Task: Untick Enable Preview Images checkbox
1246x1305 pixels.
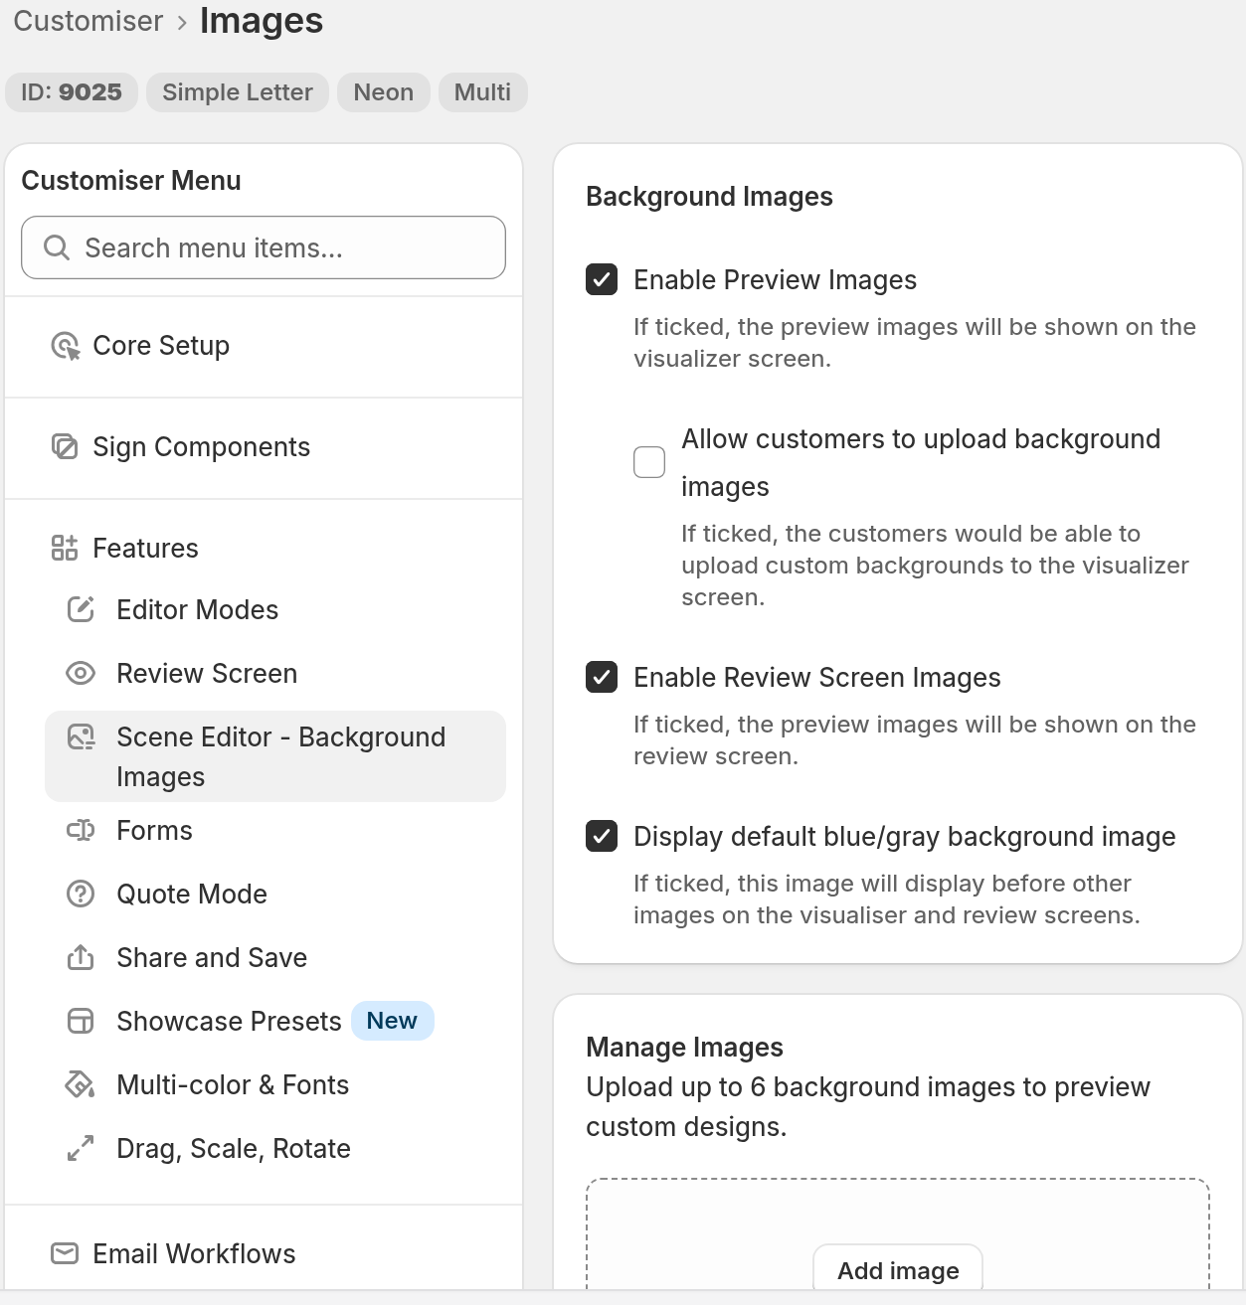Action: coord(602,280)
